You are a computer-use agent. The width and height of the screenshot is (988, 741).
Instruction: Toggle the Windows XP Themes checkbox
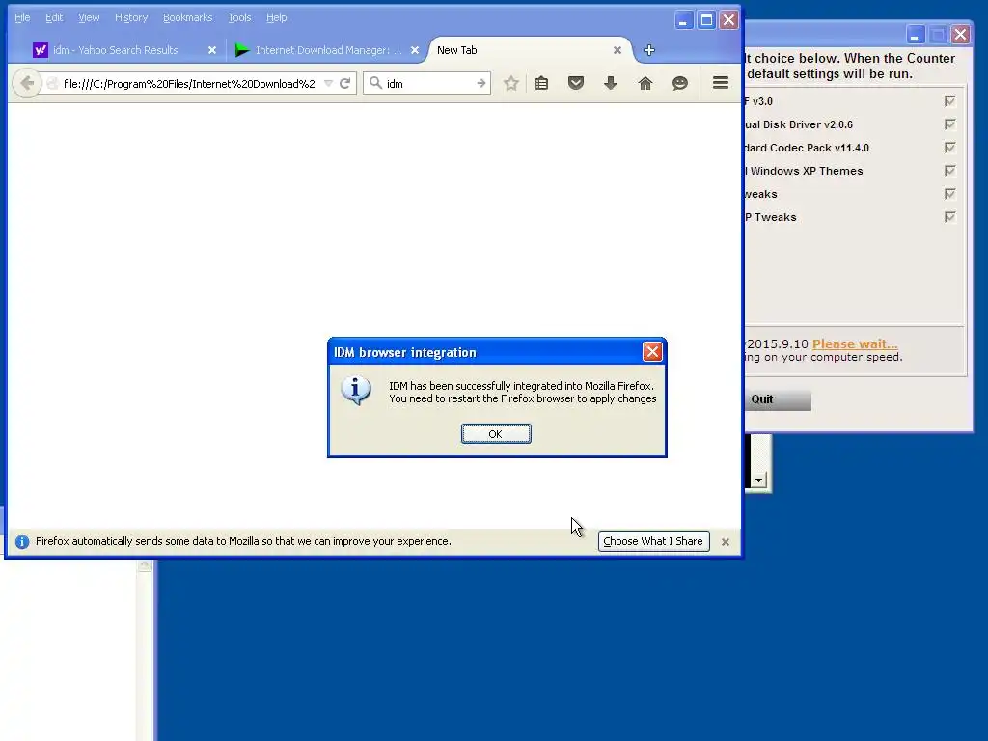pos(950,171)
